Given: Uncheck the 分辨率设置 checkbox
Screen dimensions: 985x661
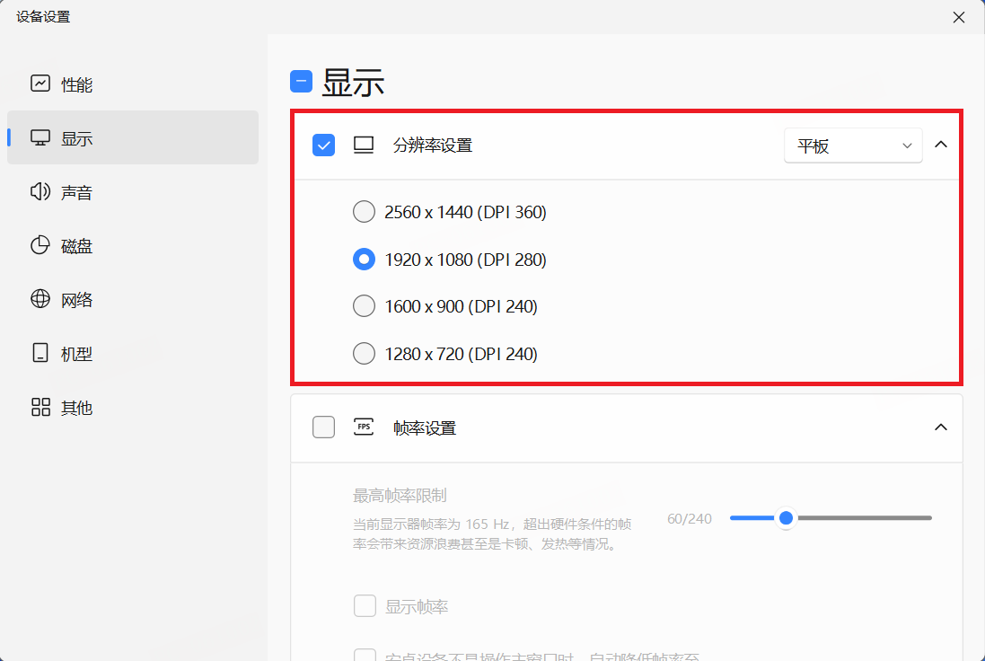Looking at the screenshot, I should coord(323,145).
